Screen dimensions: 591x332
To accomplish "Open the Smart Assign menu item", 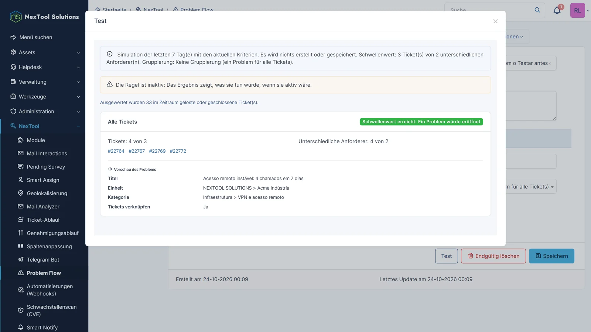I will pos(44,180).
